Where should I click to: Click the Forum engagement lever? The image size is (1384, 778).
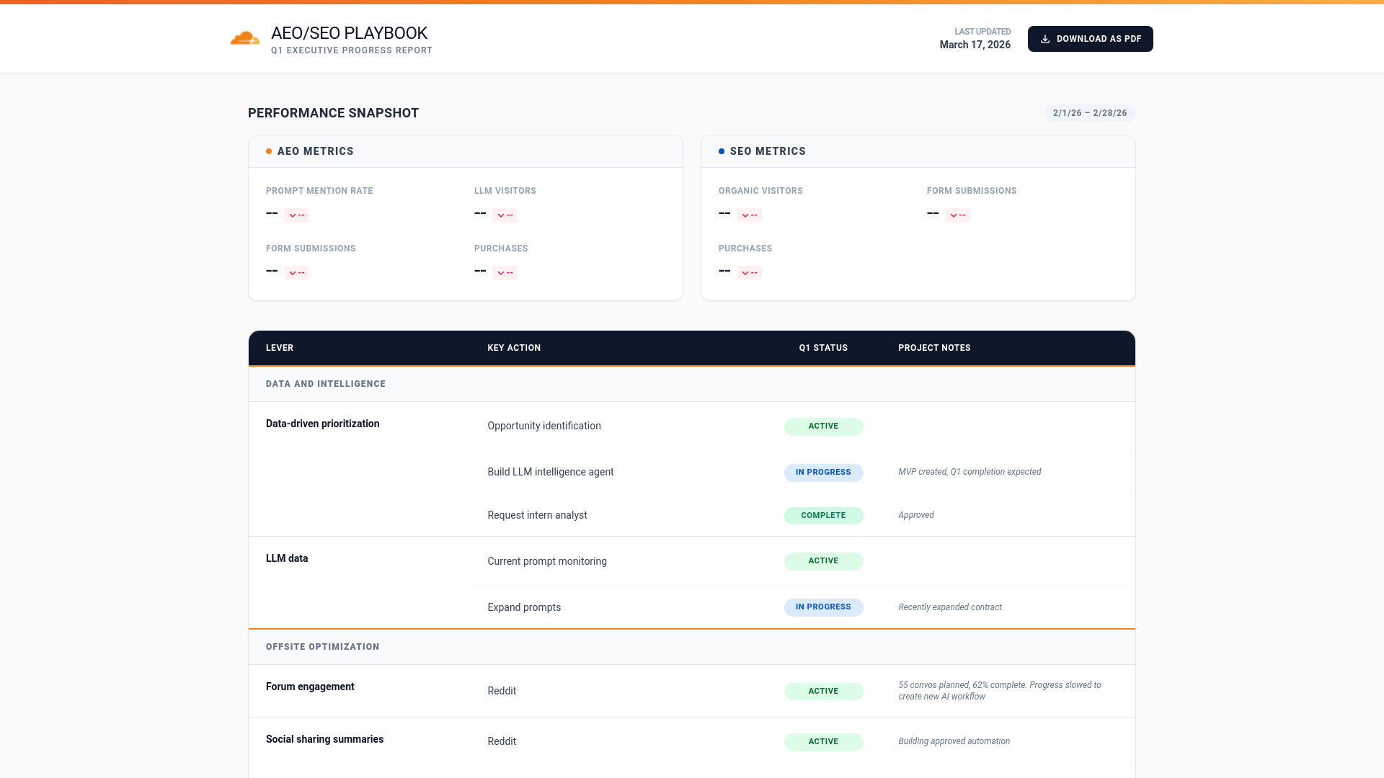tap(310, 687)
